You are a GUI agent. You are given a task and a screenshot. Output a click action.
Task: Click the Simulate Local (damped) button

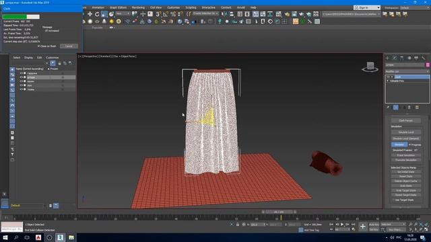(405, 138)
